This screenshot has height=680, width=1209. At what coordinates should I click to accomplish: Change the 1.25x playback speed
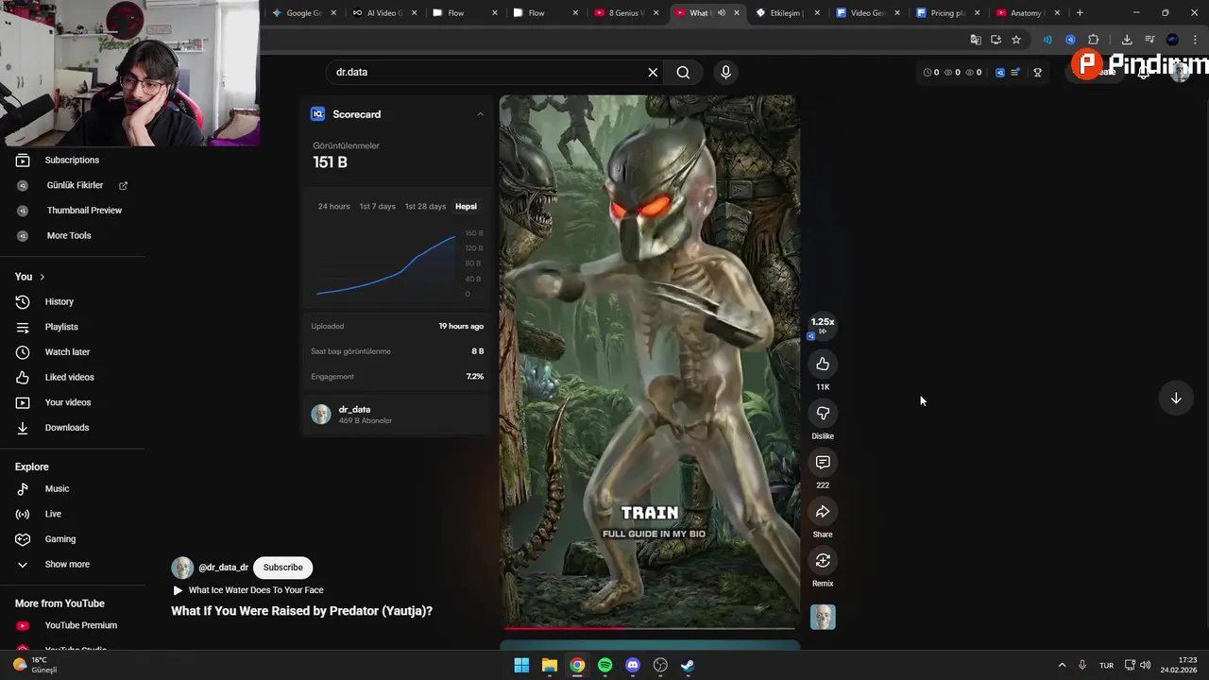coord(823,325)
